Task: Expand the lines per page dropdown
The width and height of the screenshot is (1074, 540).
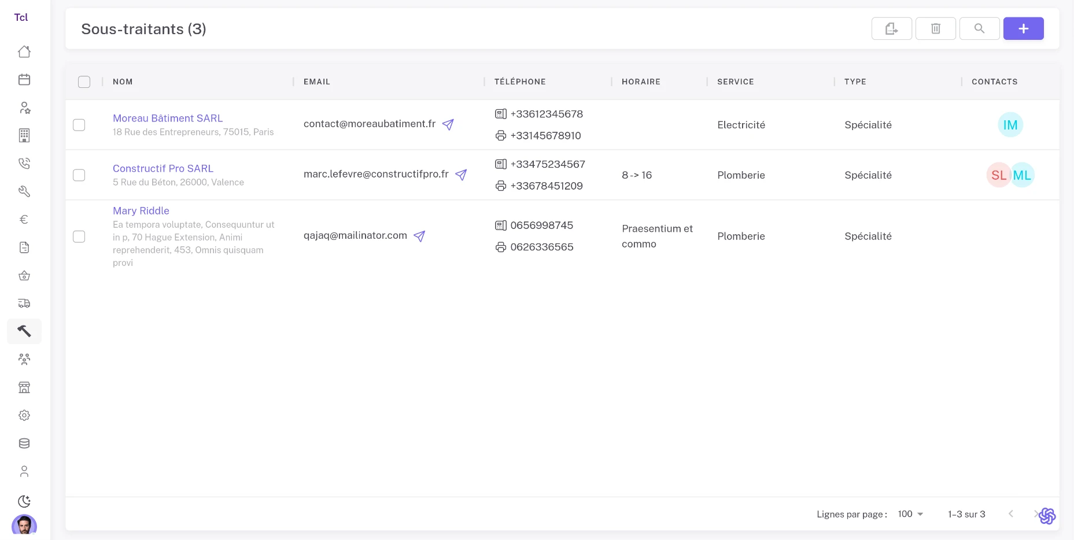Action: tap(911, 514)
